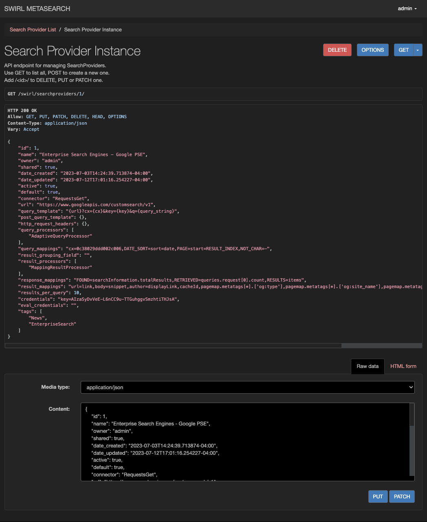Click the GET /swirl/searchproviders/1/ request bar

tap(213, 94)
